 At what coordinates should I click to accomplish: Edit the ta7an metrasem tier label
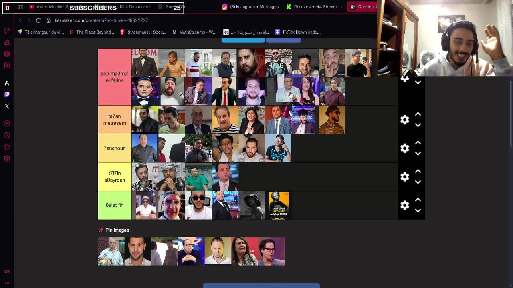115,120
